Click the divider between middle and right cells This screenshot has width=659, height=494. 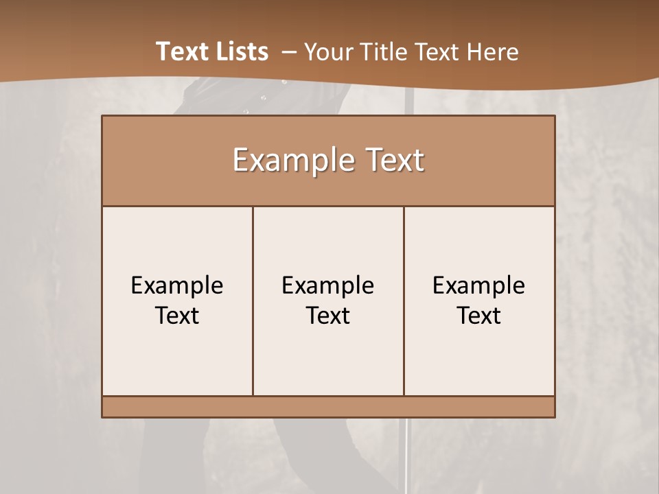pyautogui.click(x=404, y=301)
